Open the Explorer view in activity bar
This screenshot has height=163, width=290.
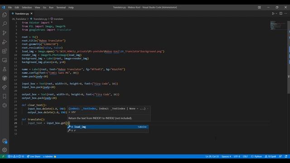pos(5,15)
